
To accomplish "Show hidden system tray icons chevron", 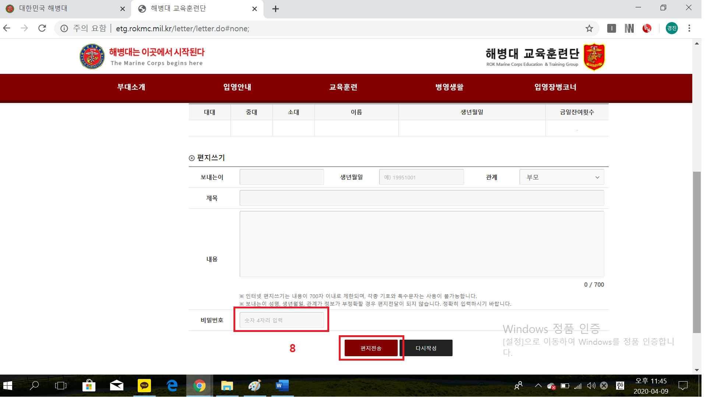I will 538,385.
